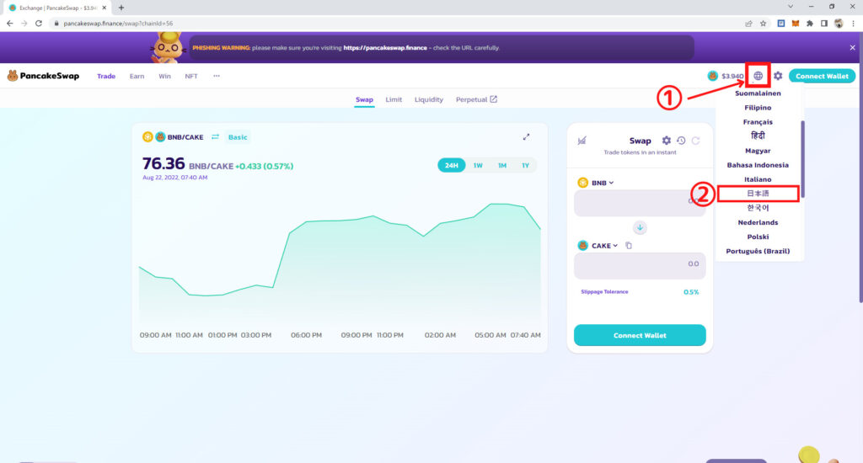This screenshot has width=863, height=463.
Task: Select Nederlands language
Action: pos(758,222)
